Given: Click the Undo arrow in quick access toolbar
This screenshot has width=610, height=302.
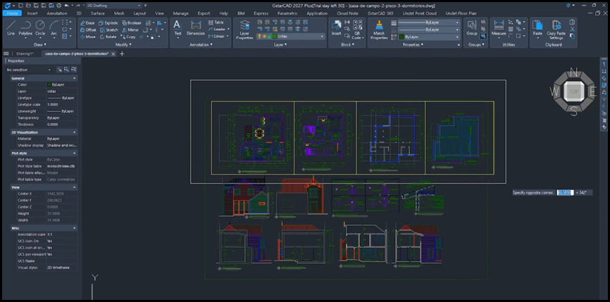Looking at the screenshot, I should (66, 6).
